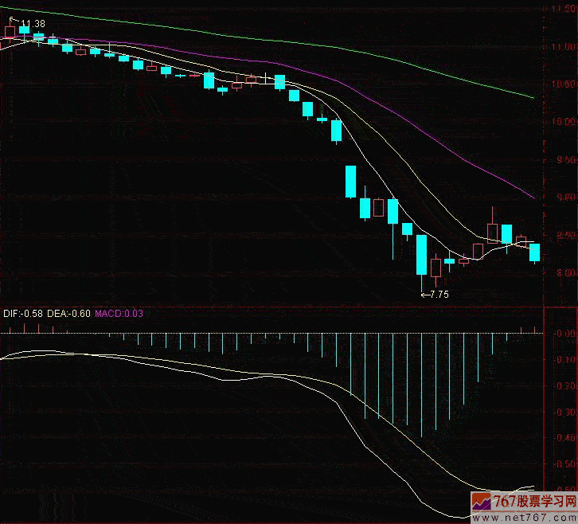
Task: Click the 767股票学习网 watermark text
Action: [x=534, y=501]
